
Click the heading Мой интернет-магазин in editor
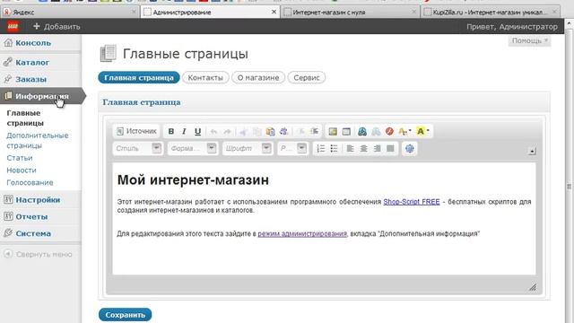pyautogui.click(x=193, y=179)
